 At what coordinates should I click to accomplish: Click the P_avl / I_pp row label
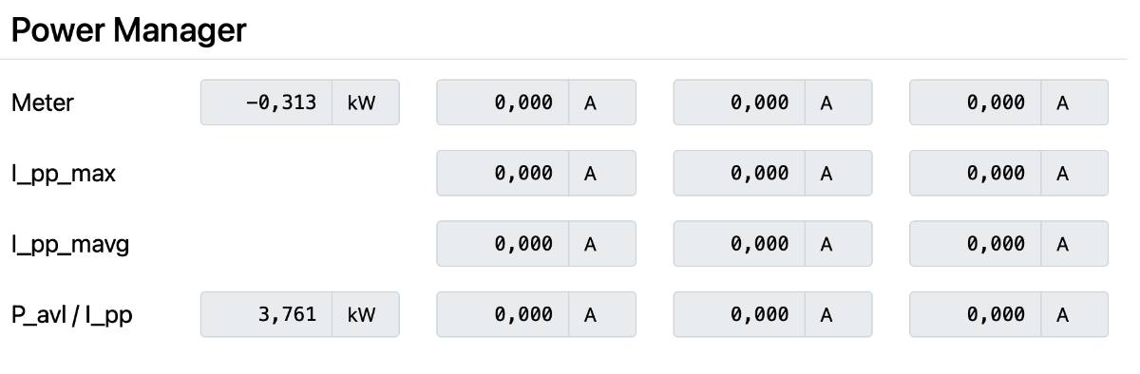click(x=72, y=315)
